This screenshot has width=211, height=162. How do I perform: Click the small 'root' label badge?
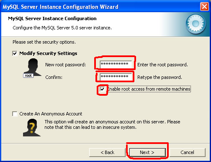28,76
